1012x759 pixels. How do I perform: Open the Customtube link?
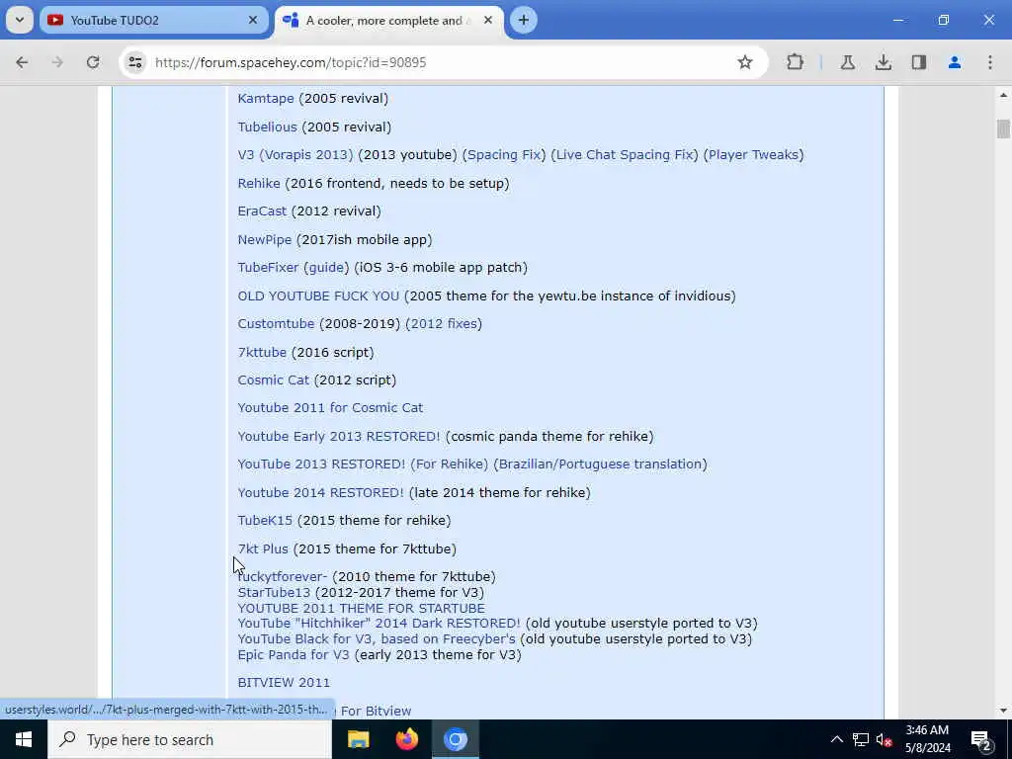tap(276, 323)
